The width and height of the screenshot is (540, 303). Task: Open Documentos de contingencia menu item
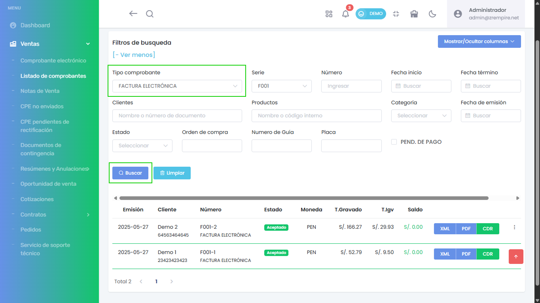pos(41,149)
